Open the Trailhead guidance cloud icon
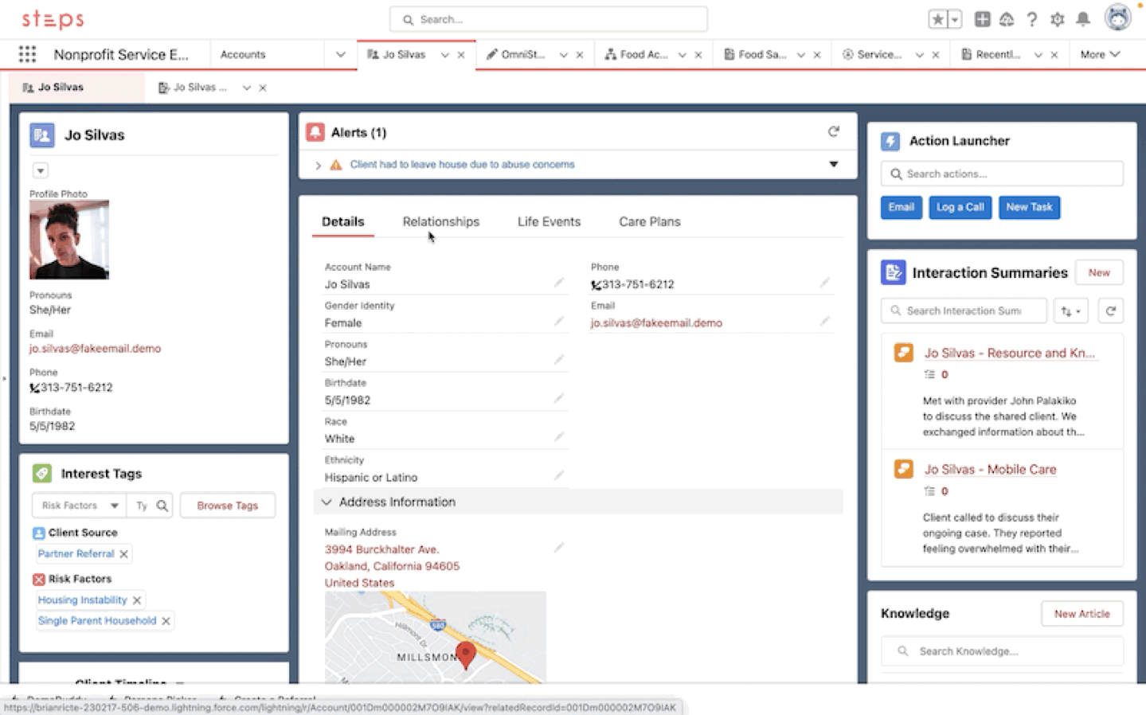The image size is (1146, 715). tap(1007, 19)
